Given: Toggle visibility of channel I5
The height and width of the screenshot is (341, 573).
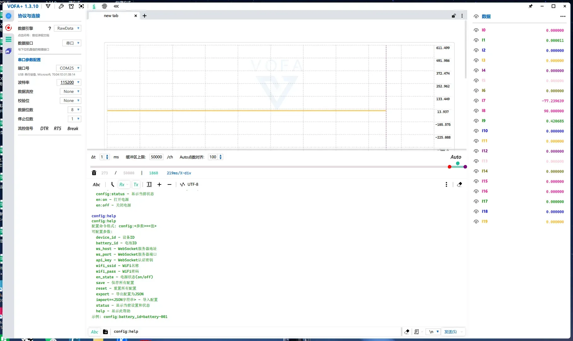Looking at the screenshot, I should [x=476, y=81].
